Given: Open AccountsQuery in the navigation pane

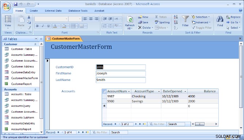Looking at the screenshot, I should (x=21, y=106).
